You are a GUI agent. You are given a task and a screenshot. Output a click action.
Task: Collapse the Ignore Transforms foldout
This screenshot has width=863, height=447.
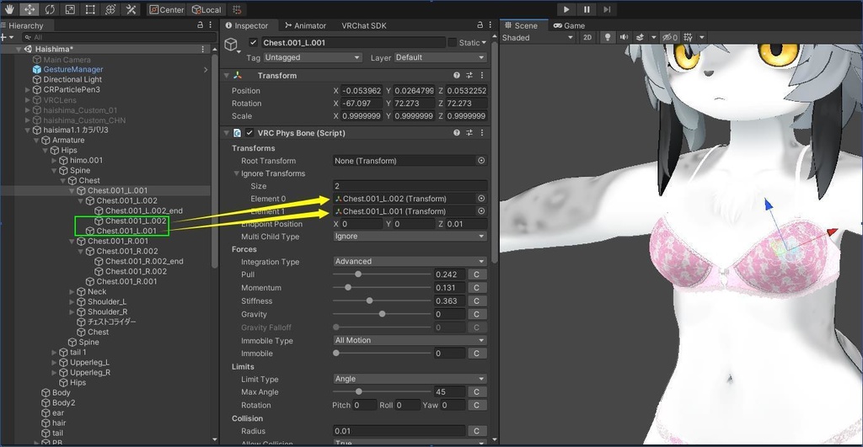tap(236, 173)
